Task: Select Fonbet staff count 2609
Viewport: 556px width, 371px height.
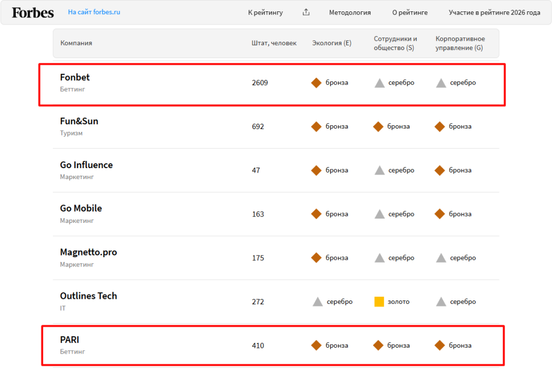Action: [x=260, y=83]
